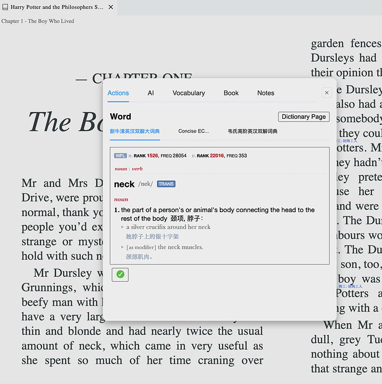Image resolution: width=382 pixels, height=384 pixels.
Task: Click the verb rank value 22016
Action: point(217,156)
